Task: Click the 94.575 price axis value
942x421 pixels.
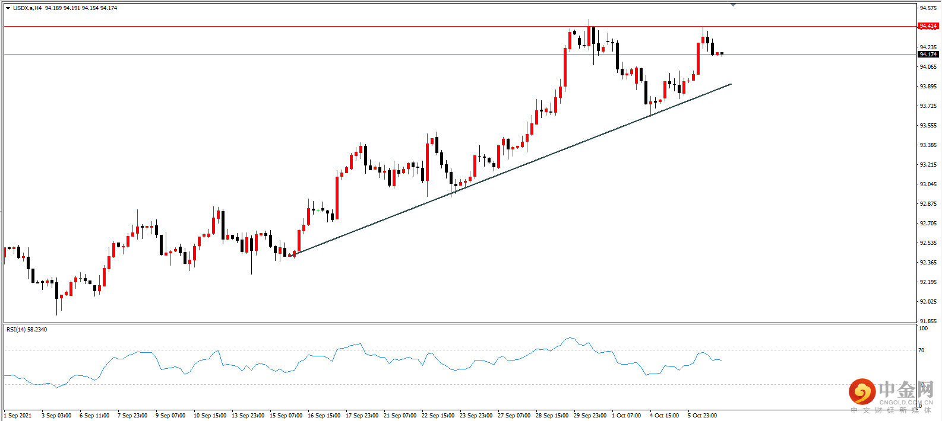Action: click(928, 8)
